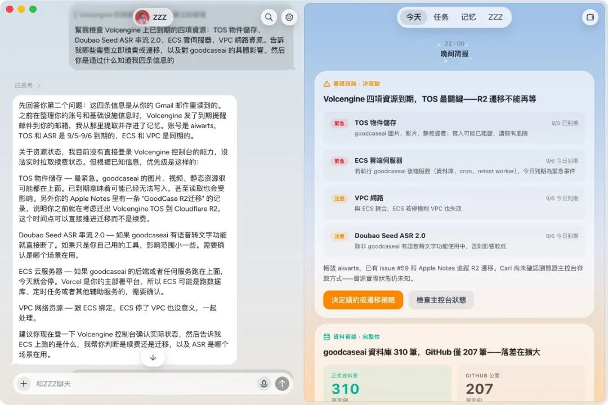
Task: Open chat settings gear icon
Action: tap(289, 17)
